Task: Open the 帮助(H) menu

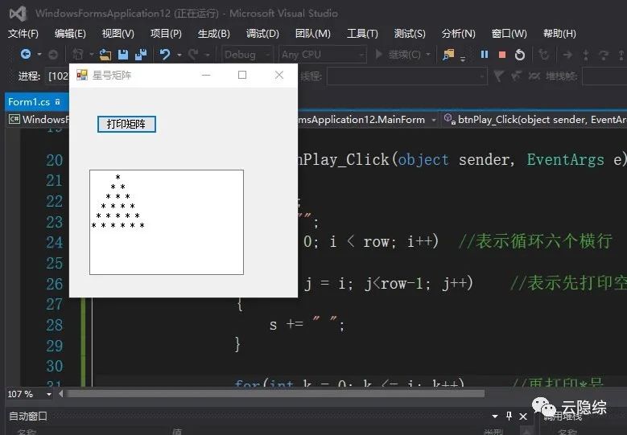Action: [x=559, y=34]
